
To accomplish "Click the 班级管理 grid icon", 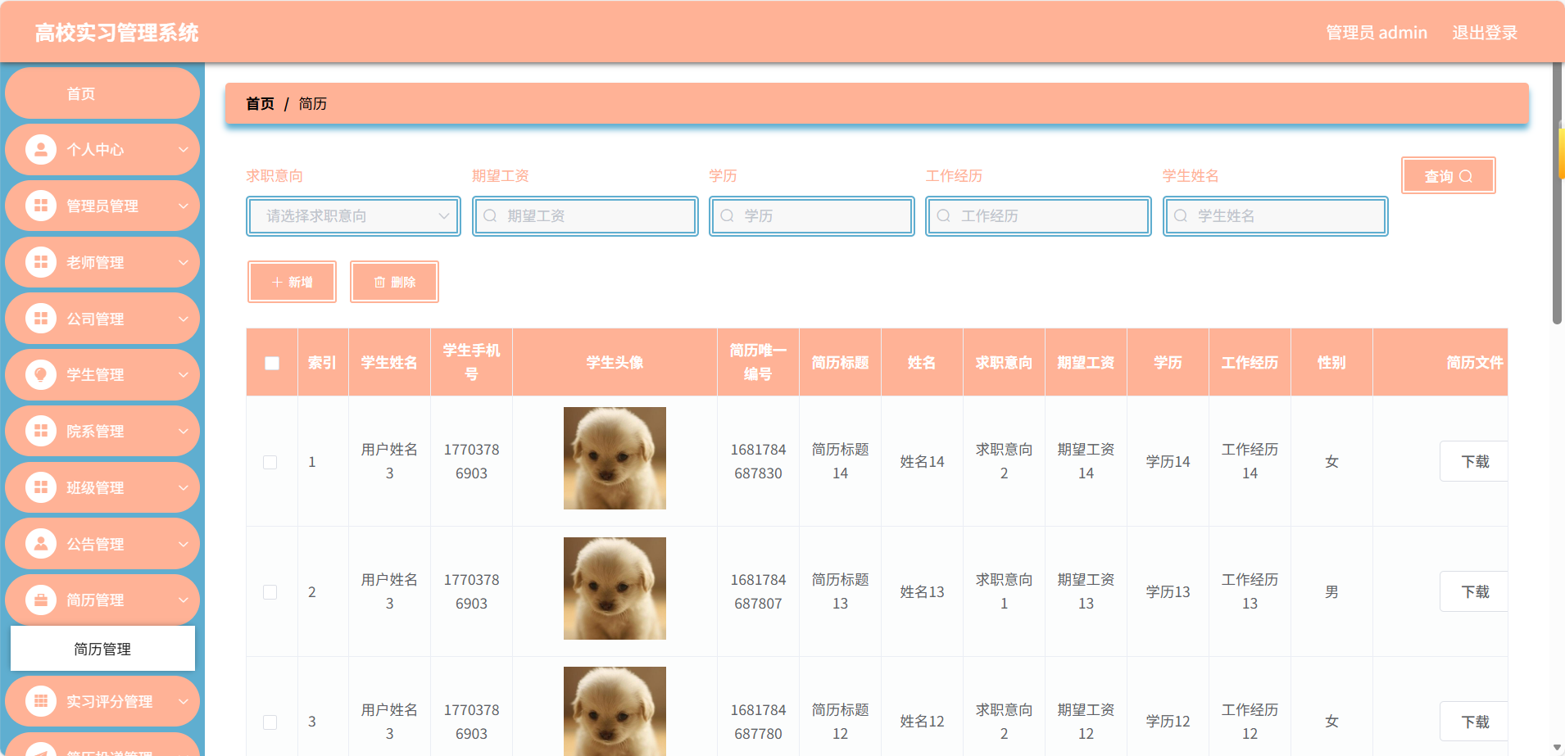I will click(x=41, y=487).
